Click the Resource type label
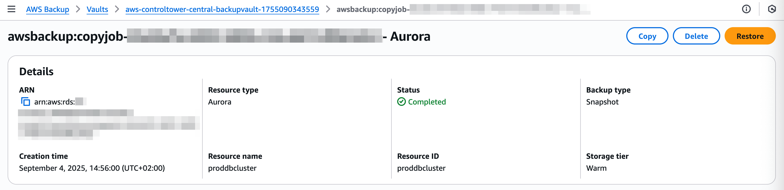Image resolution: width=784 pixels, height=190 pixels. tap(233, 90)
